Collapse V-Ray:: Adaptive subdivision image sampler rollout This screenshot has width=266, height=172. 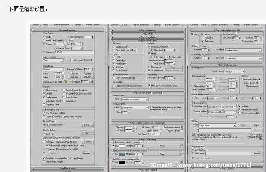pyautogui.click(x=147, y=123)
